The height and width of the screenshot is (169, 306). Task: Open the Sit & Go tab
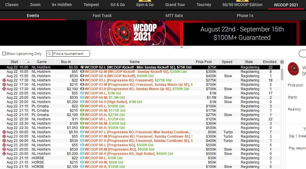point(118,5)
